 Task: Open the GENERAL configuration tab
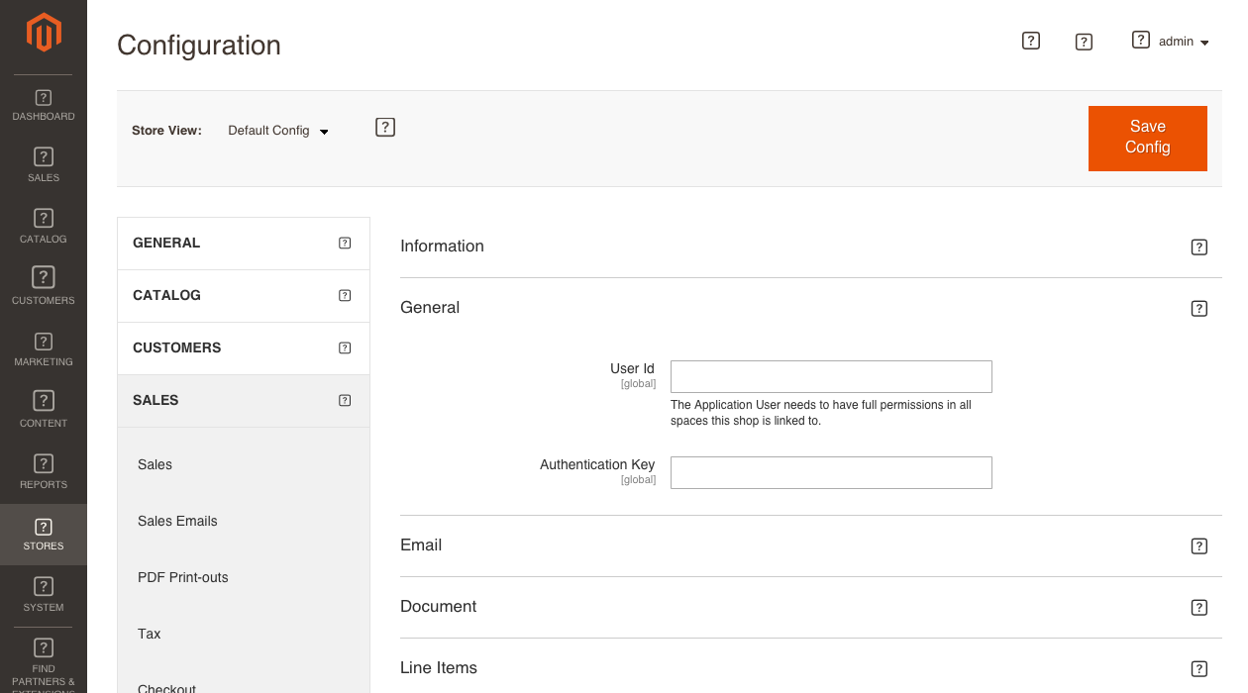point(165,242)
